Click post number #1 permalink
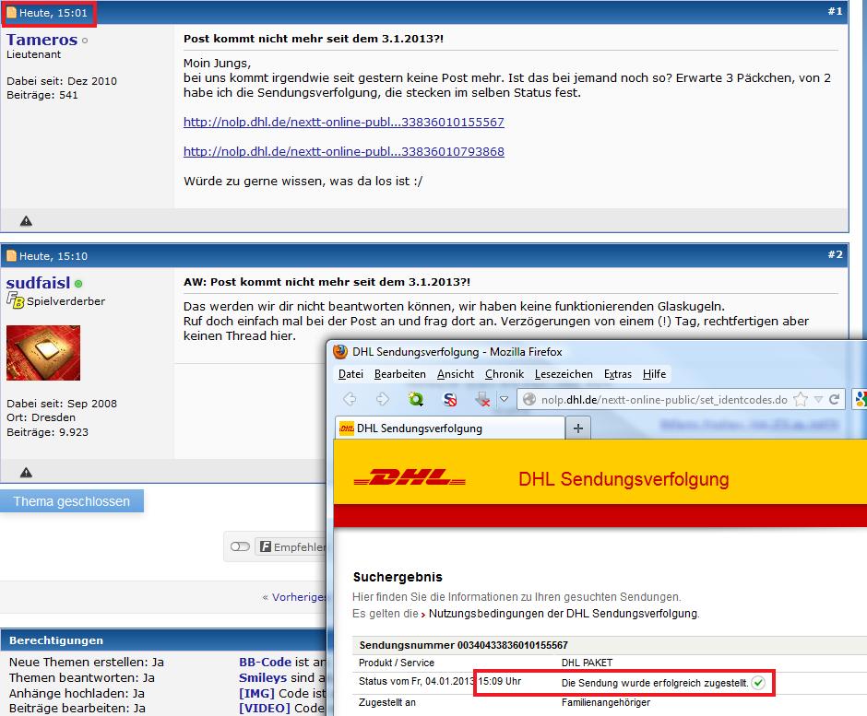 [835, 11]
